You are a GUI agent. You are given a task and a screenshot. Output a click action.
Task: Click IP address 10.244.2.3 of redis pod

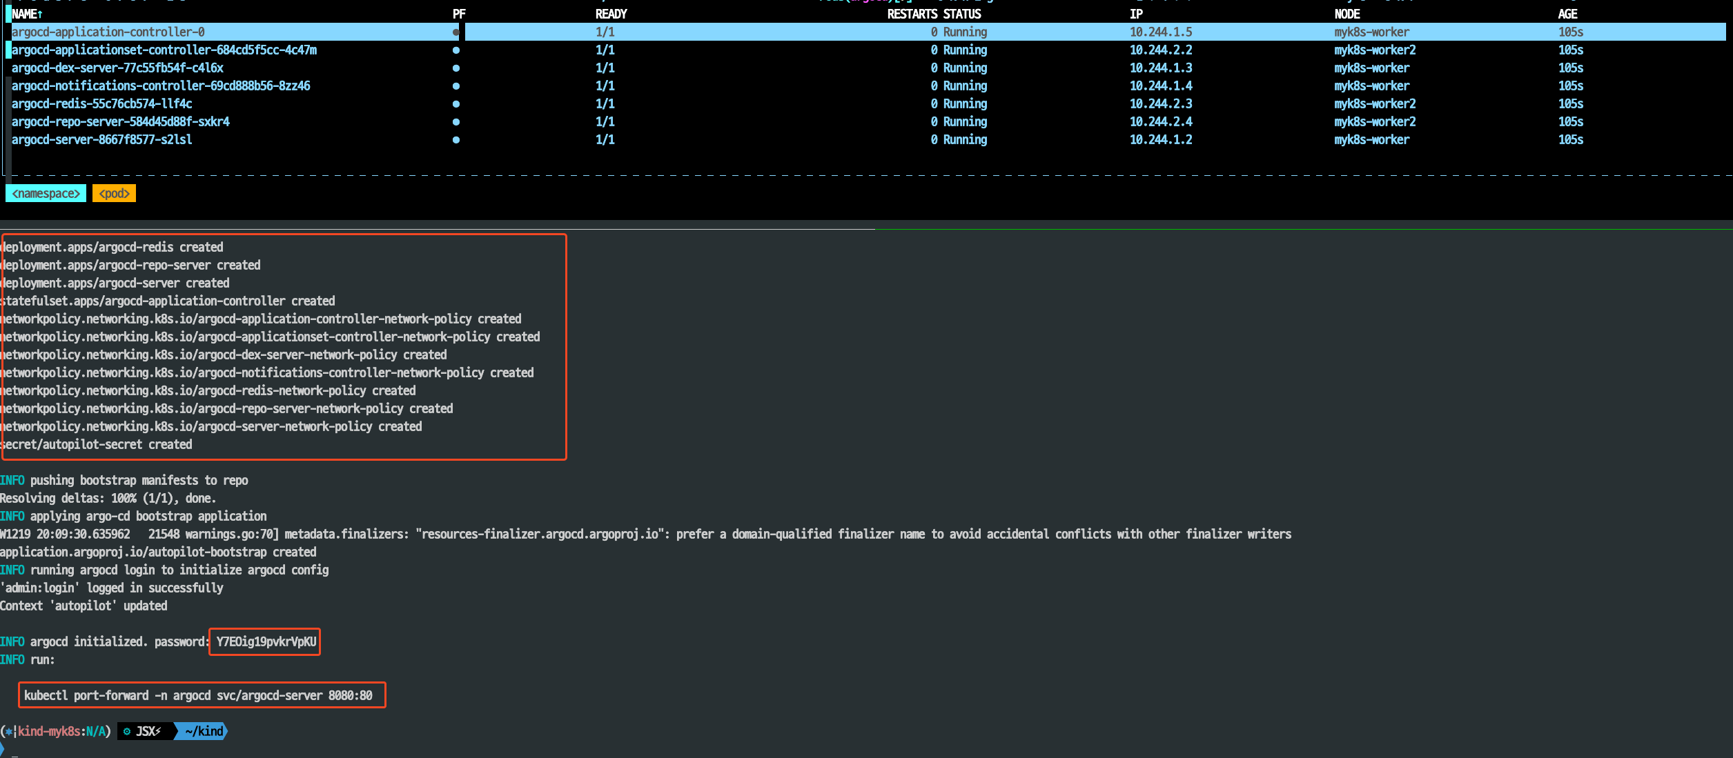[1160, 104]
